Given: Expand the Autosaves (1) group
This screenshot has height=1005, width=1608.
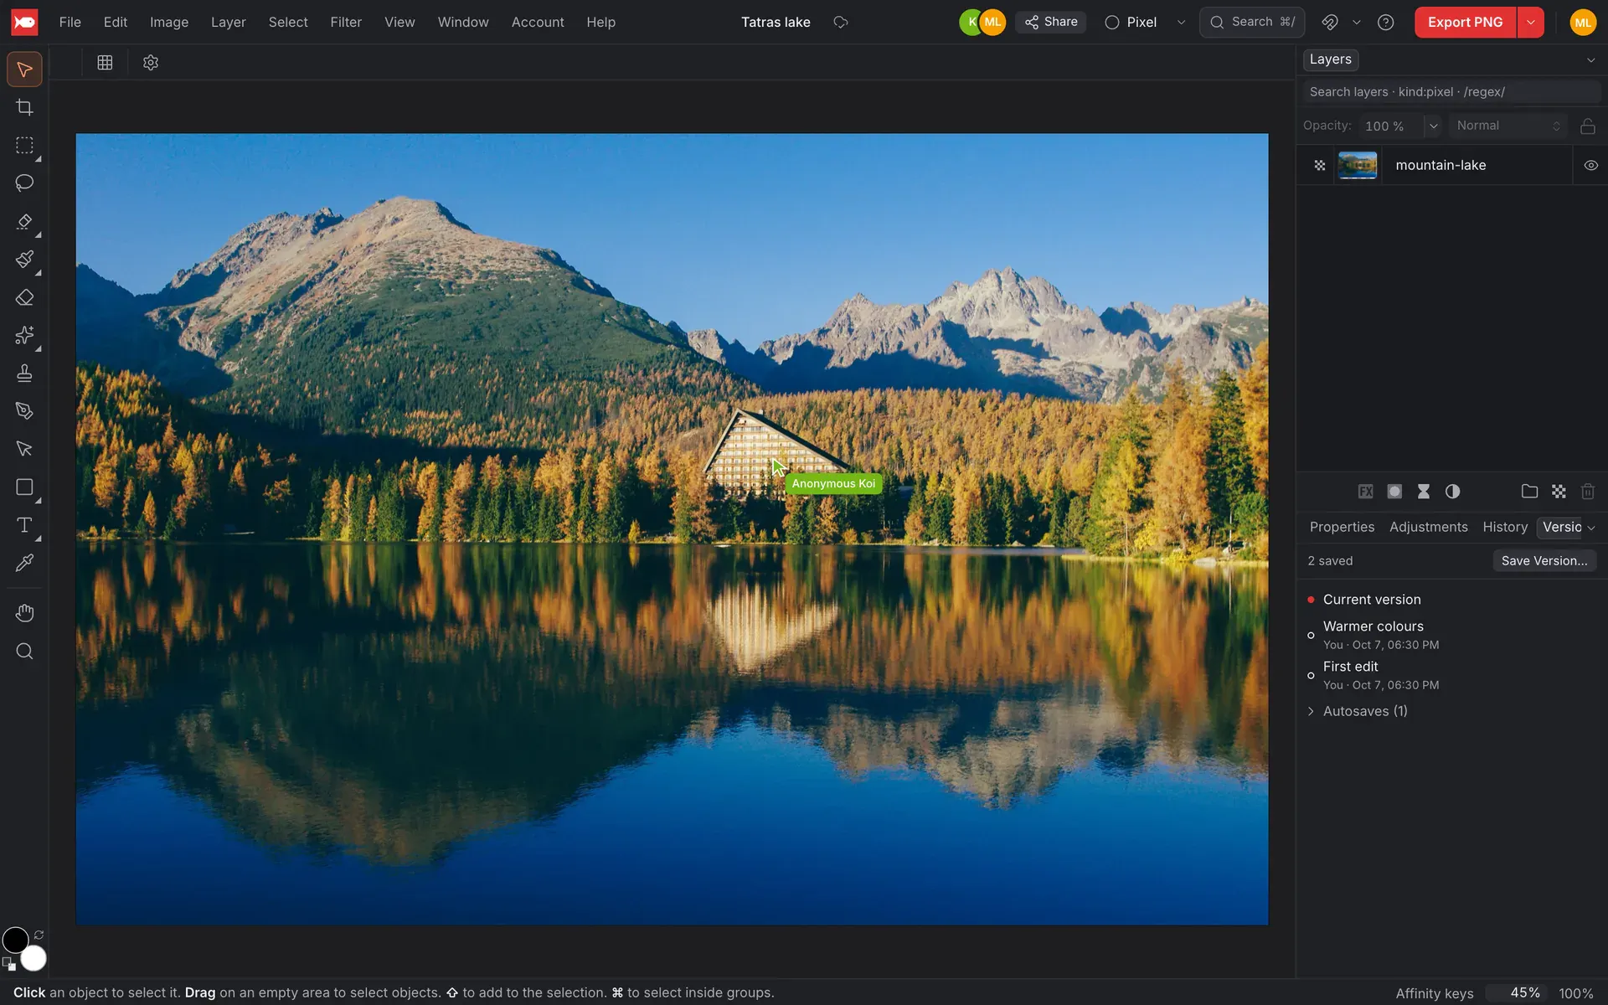Looking at the screenshot, I should click(x=1311, y=711).
